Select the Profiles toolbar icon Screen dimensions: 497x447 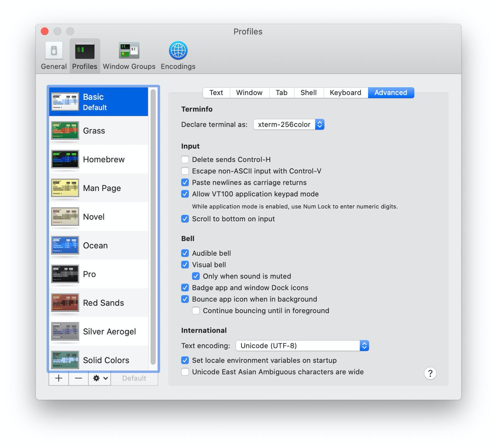pyautogui.click(x=85, y=51)
